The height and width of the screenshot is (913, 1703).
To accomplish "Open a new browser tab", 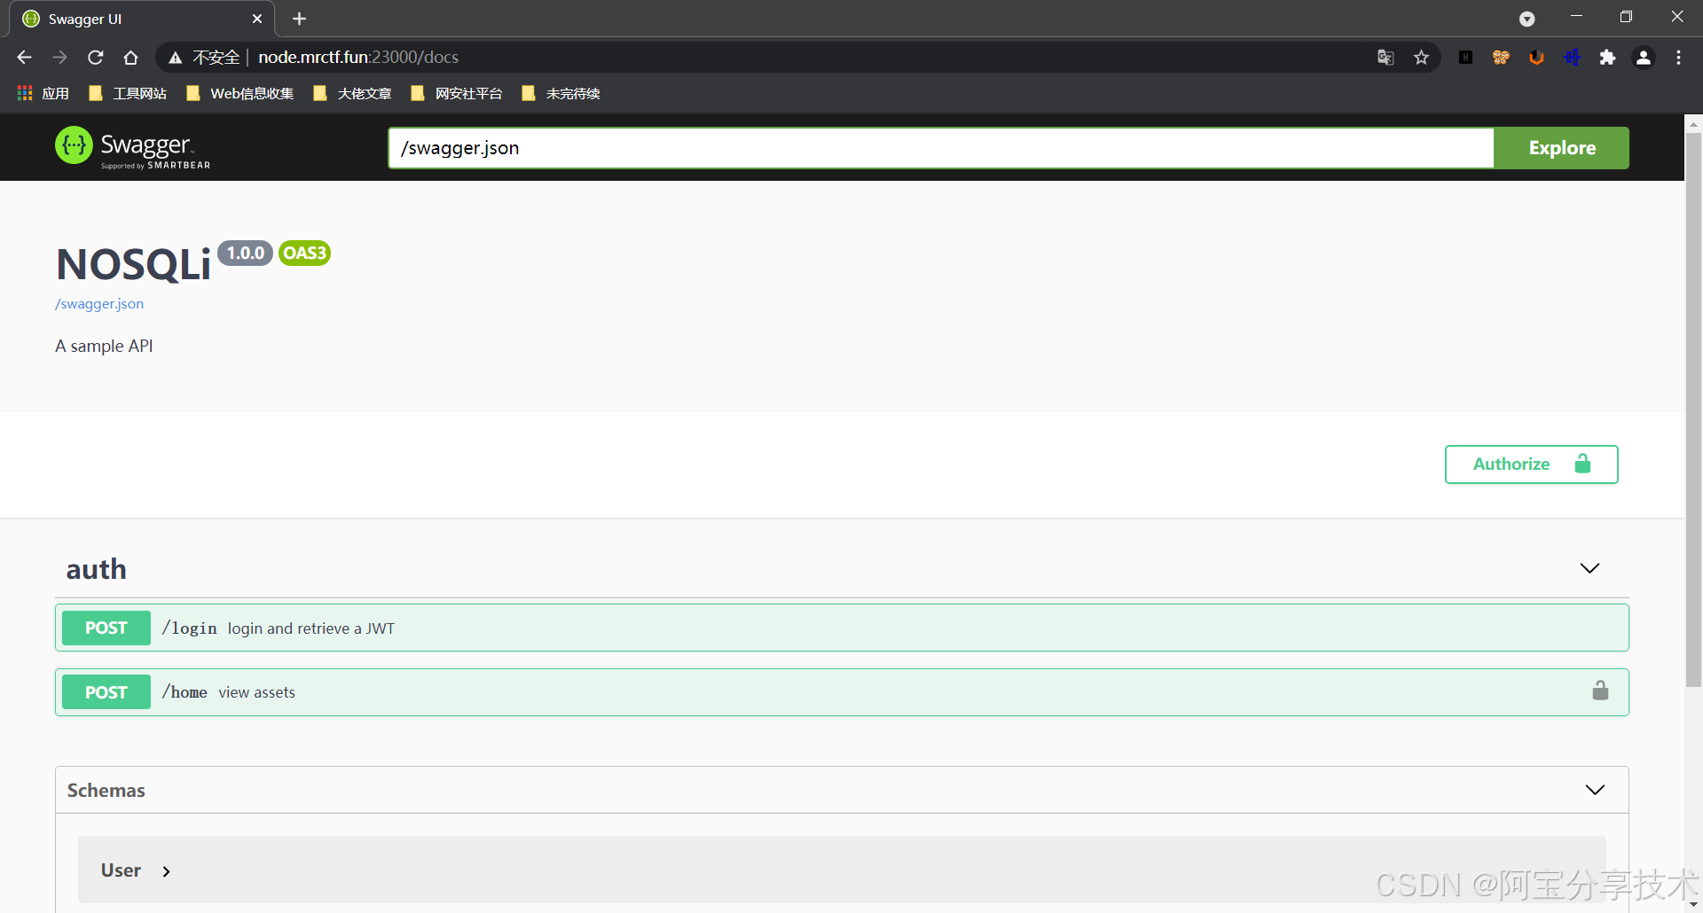I will (299, 19).
